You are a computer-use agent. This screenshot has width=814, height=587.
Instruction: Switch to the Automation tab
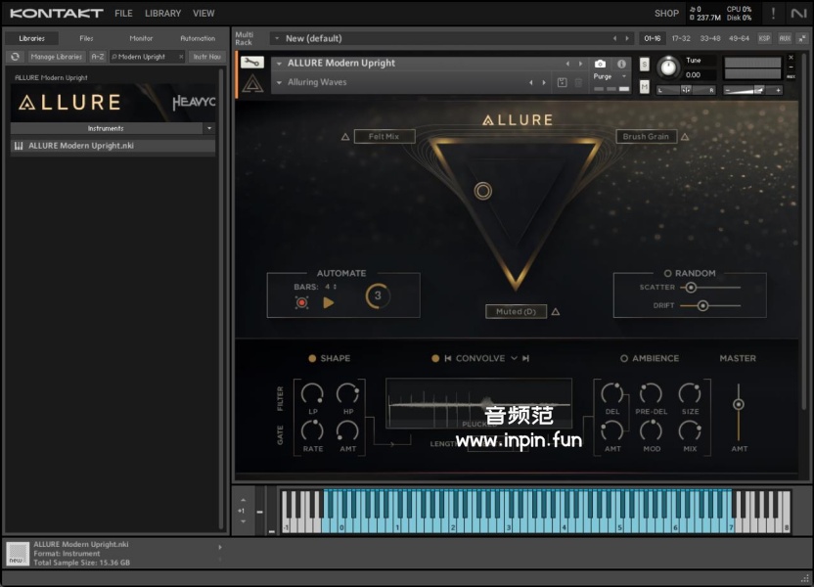[x=198, y=38]
